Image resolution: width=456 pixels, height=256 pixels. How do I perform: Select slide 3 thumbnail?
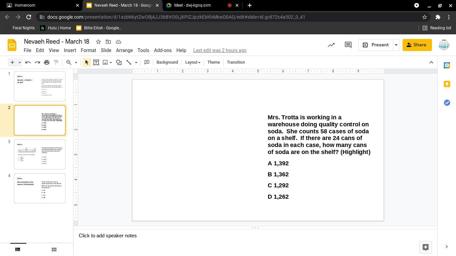[40, 154]
